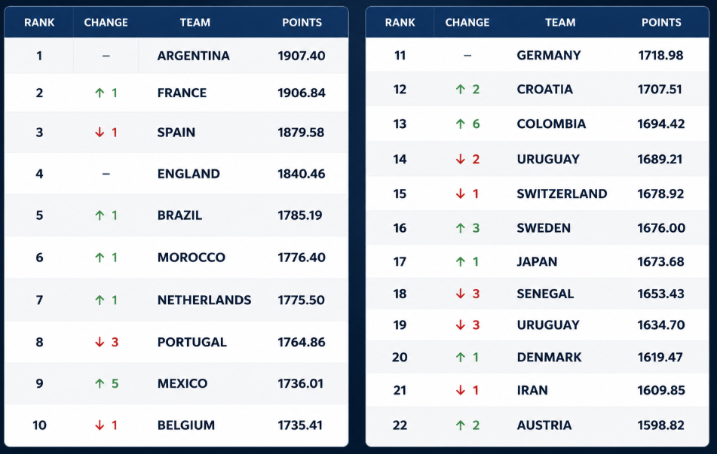Select the GERMANY team name

coord(549,55)
